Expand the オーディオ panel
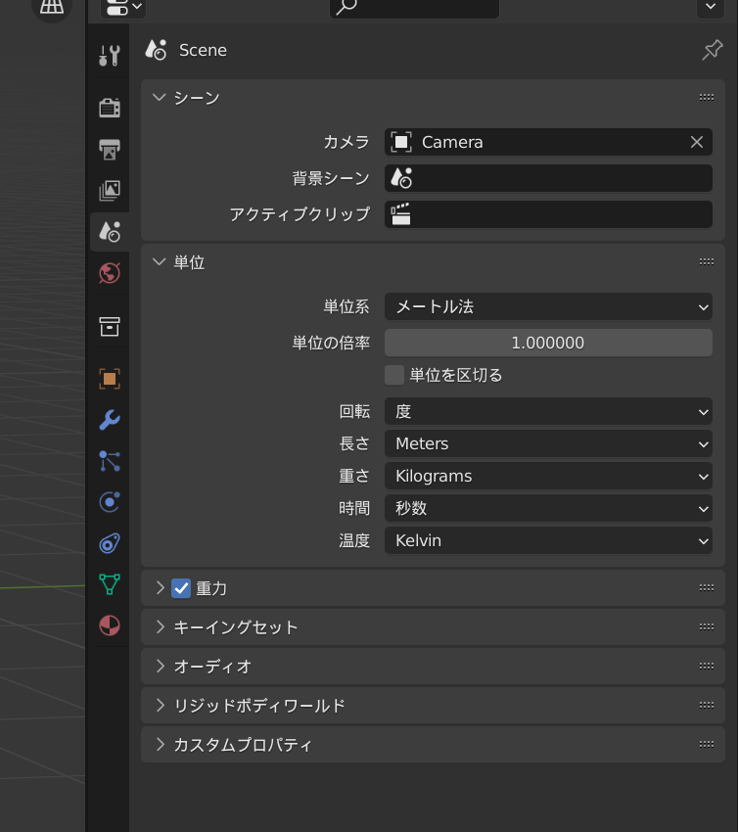Viewport: 738px width, 832px height. pyautogui.click(x=160, y=666)
